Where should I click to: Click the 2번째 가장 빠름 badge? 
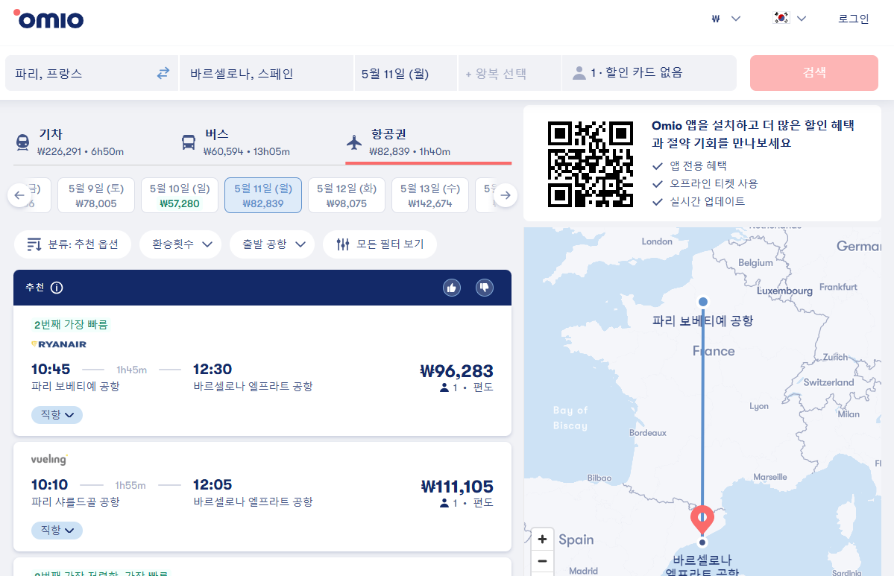coord(71,325)
